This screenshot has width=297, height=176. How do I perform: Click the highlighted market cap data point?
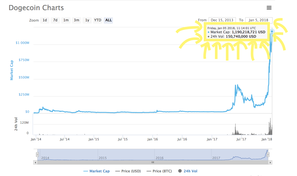(272, 31)
